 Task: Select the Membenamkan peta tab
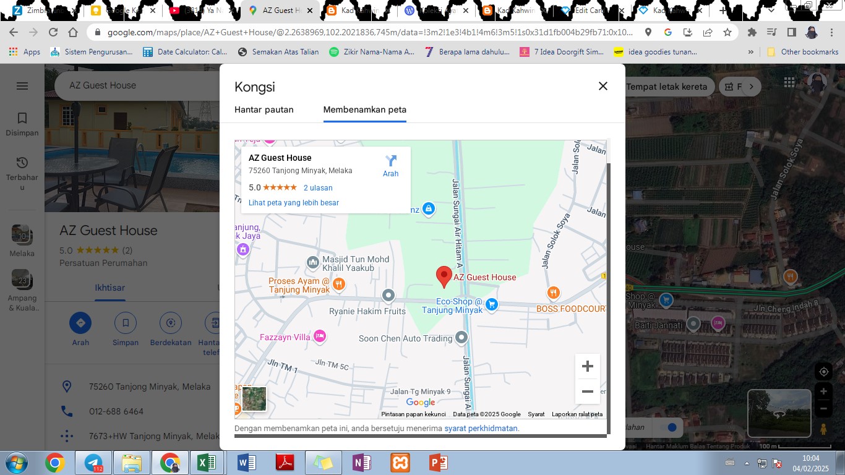(364, 109)
